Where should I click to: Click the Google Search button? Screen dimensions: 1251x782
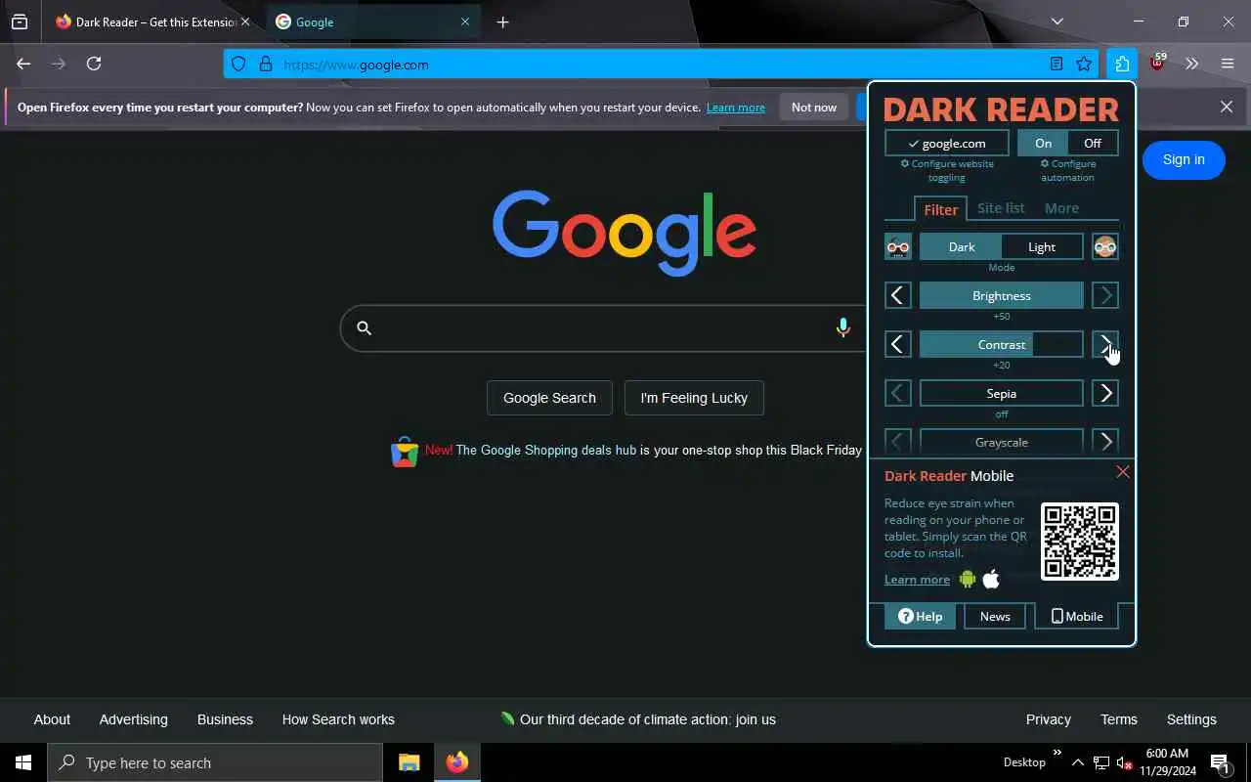coord(549,398)
